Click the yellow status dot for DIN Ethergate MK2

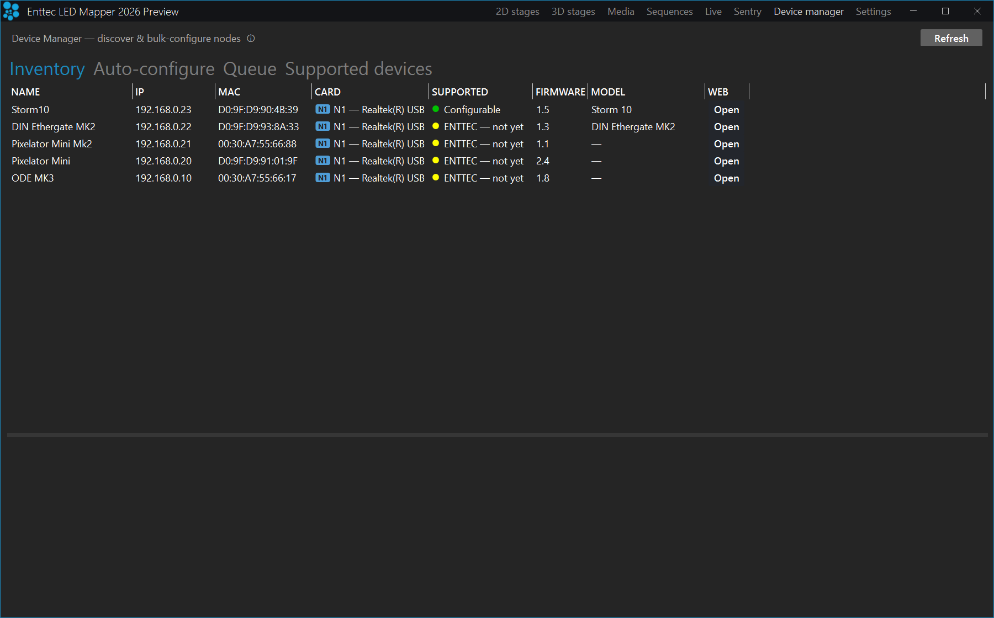[436, 126]
